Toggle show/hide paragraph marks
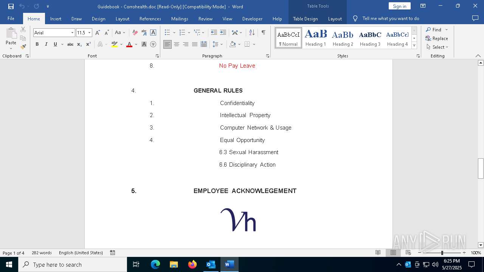The width and height of the screenshot is (484, 272). click(263, 32)
